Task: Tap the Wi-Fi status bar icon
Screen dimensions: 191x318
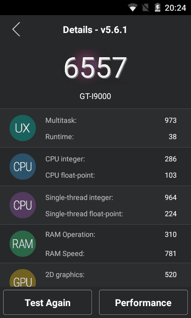Action: (x=133, y=8)
